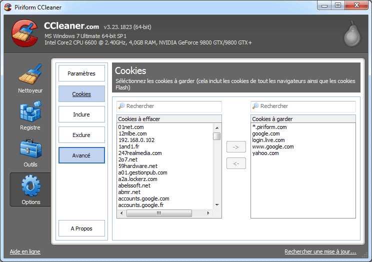Select 1and1.fr cookie entry

(x=128, y=146)
